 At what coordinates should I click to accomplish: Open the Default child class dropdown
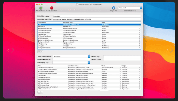click(x=71, y=56)
